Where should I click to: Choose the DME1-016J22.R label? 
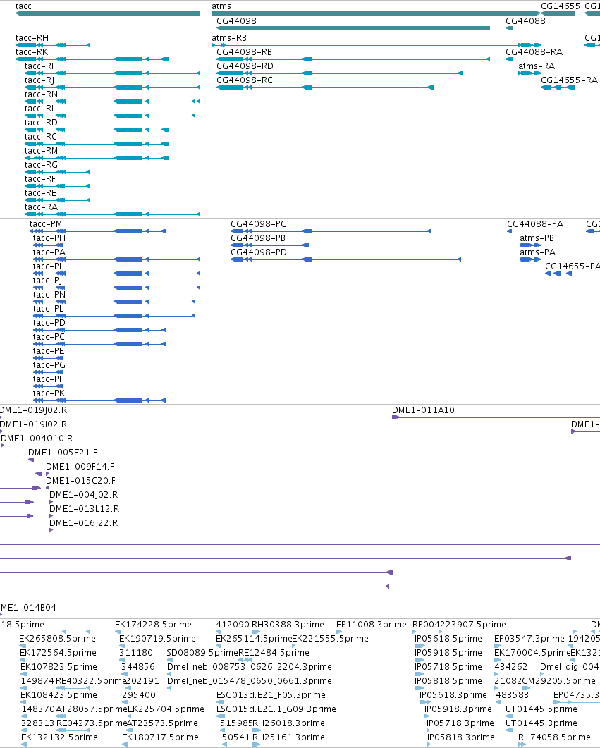(x=83, y=523)
